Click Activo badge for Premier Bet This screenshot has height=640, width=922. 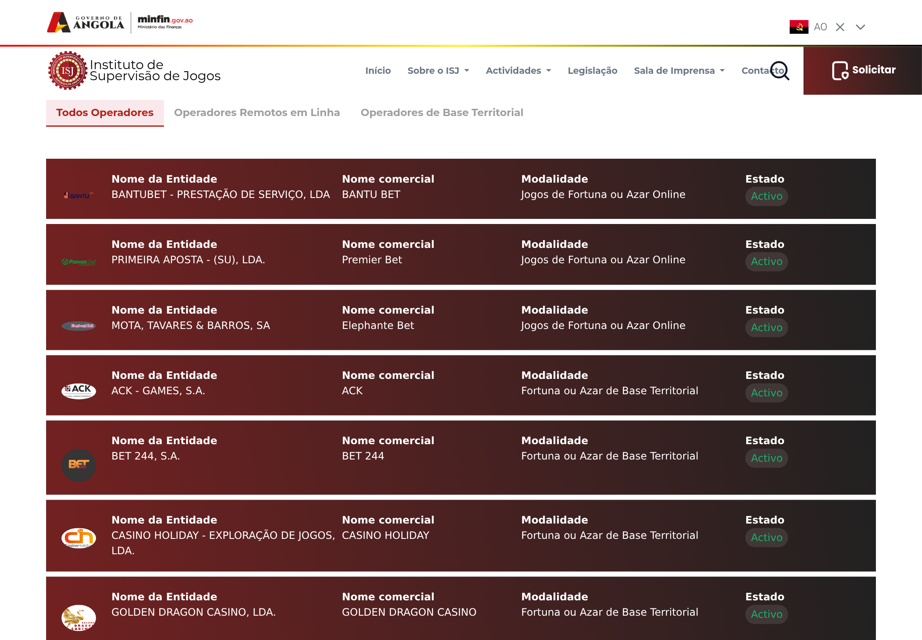pyautogui.click(x=767, y=262)
